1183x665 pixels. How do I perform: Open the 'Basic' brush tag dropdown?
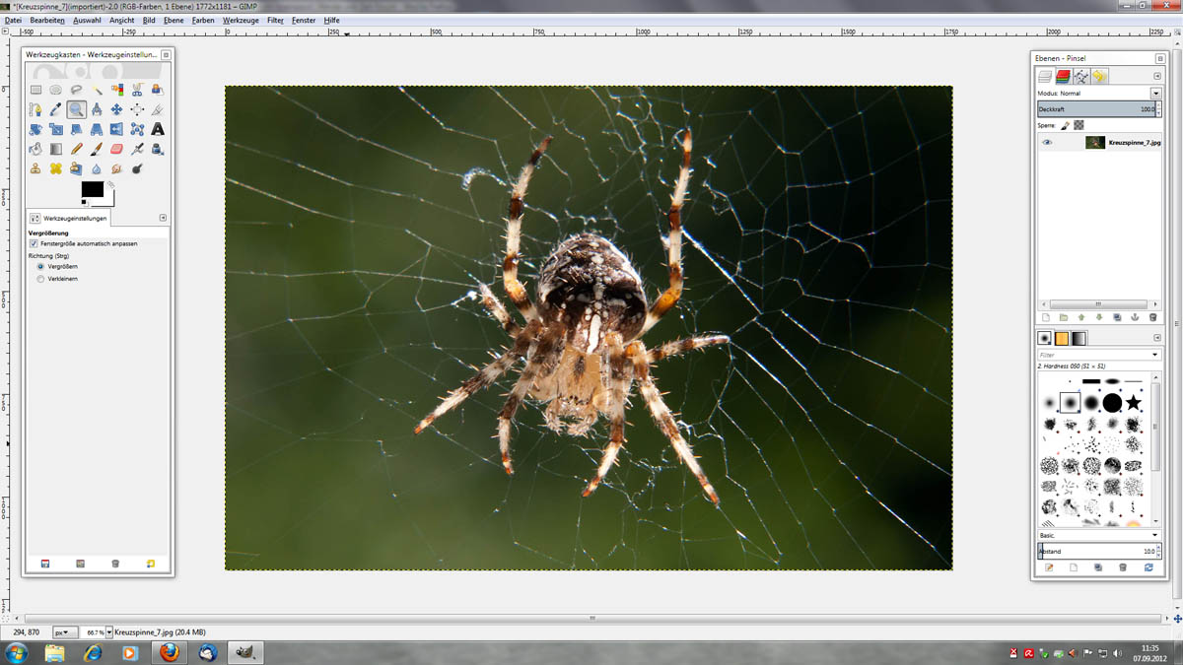click(1155, 535)
